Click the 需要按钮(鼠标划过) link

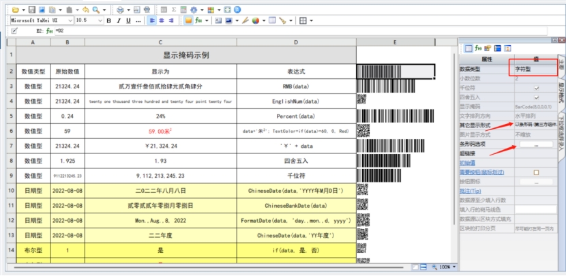pos(482,172)
